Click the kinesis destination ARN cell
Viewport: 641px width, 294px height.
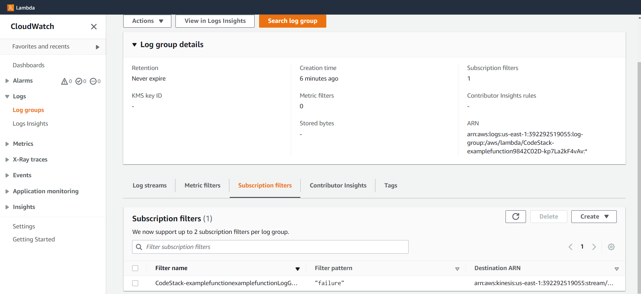coord(544,283)
